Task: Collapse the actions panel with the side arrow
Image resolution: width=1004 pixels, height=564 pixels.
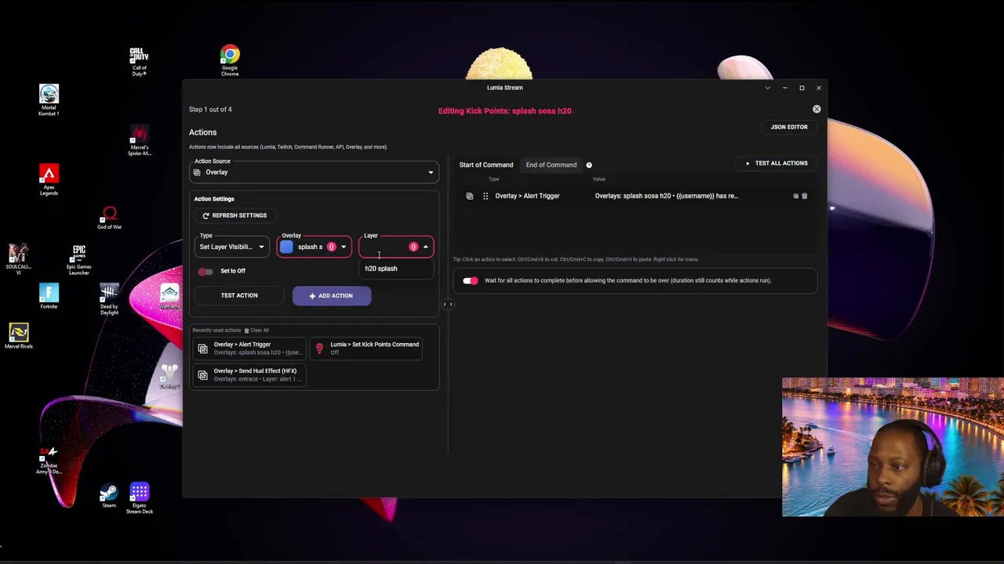Action: click(x=448, y=304)
